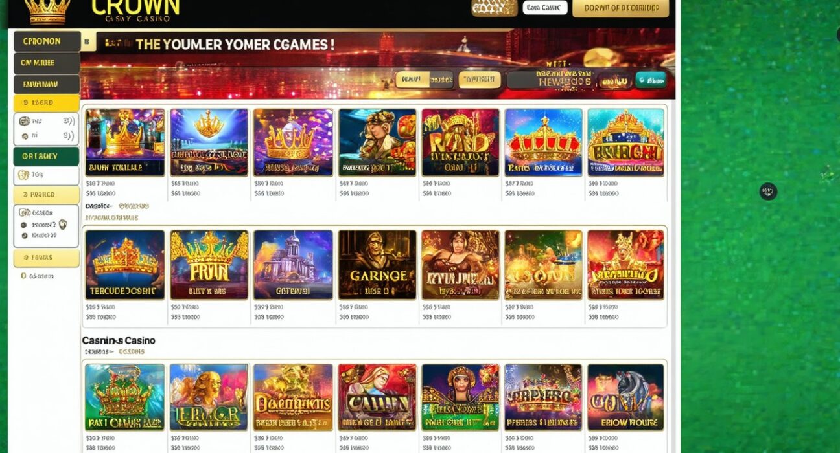The height and width of the screenshot is (453, 840).
Task: Select the second radio row in top sidebar box
Action: coord(46,136)
